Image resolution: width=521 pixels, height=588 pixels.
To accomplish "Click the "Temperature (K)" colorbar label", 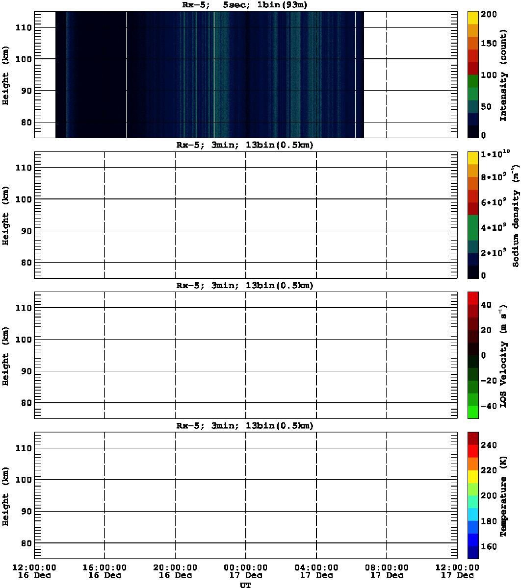I will point(503,496).
